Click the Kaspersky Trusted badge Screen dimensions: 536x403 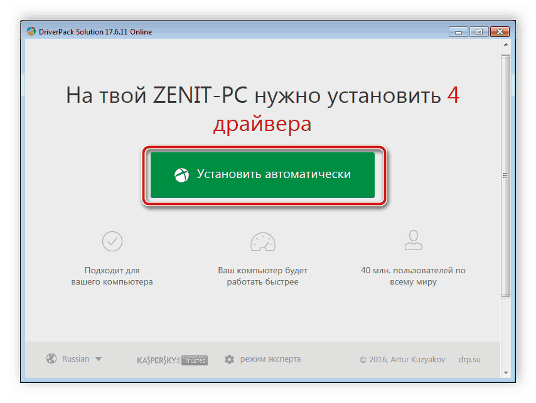(x=172, y=360)
